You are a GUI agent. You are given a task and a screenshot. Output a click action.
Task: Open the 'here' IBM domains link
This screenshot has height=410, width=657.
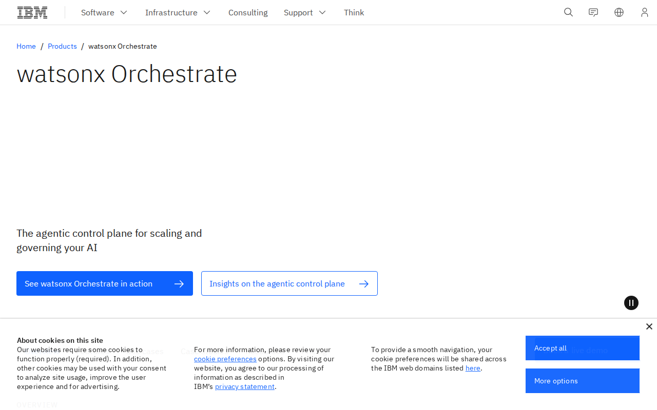pos(473,368)
